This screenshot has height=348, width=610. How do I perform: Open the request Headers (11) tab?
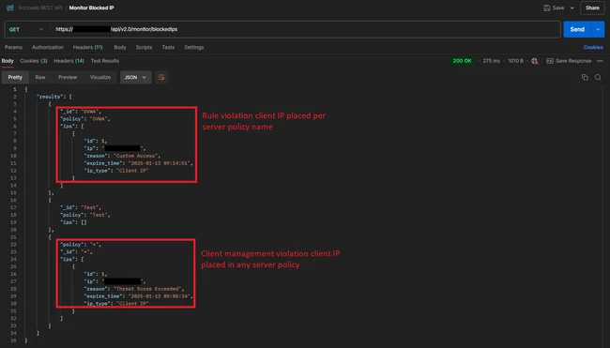click(88, 47)
